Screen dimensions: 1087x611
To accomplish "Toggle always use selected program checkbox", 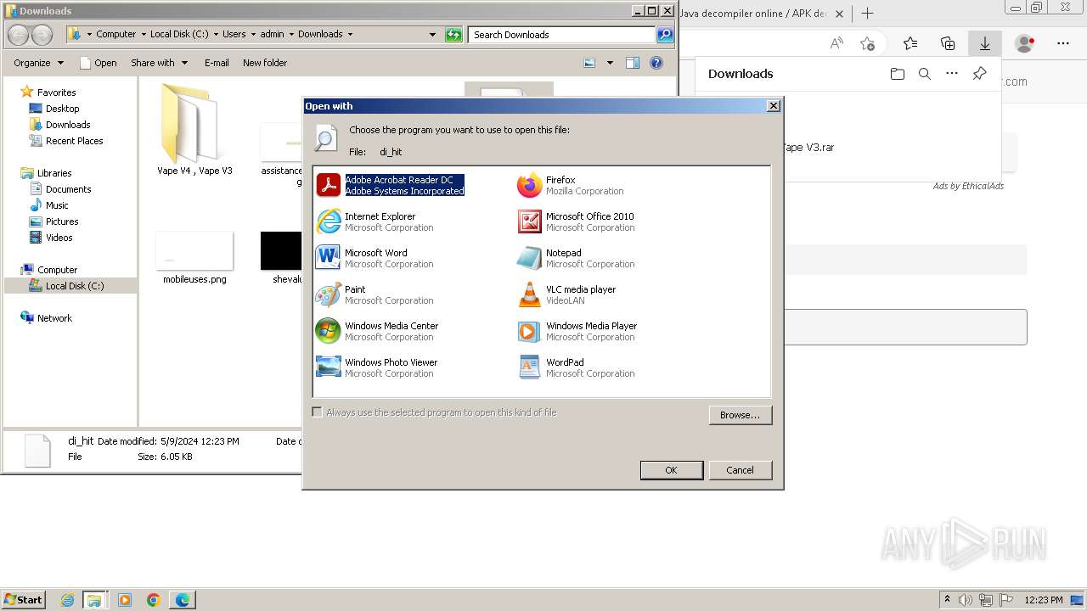I will coord(317,412).
